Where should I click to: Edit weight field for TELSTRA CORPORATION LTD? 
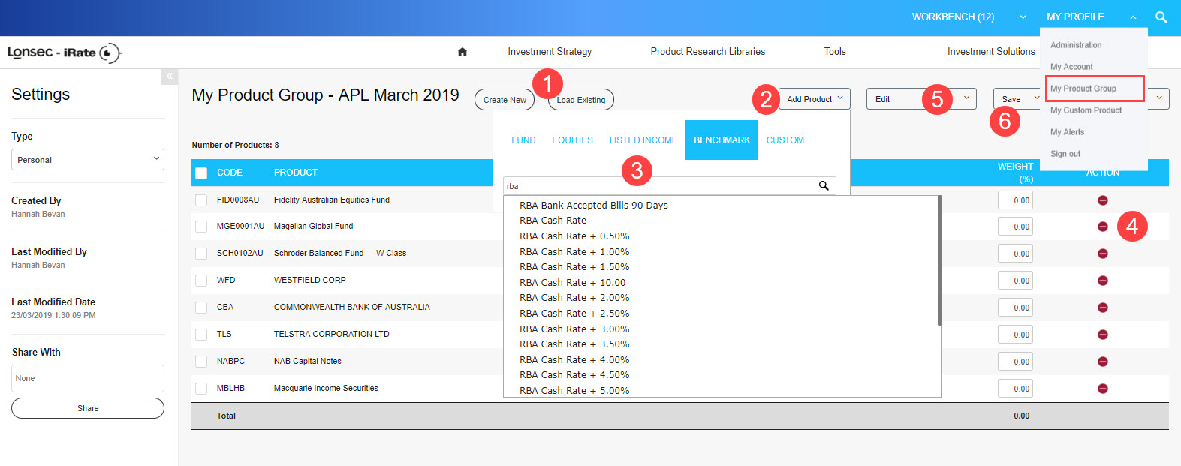(x=1015, y=335)
